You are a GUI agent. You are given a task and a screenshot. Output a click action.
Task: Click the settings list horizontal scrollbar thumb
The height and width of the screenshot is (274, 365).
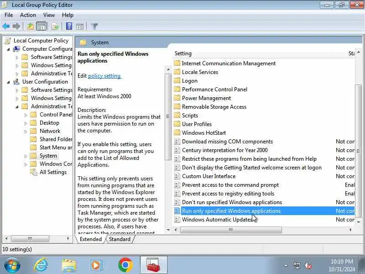click(231, 230)
